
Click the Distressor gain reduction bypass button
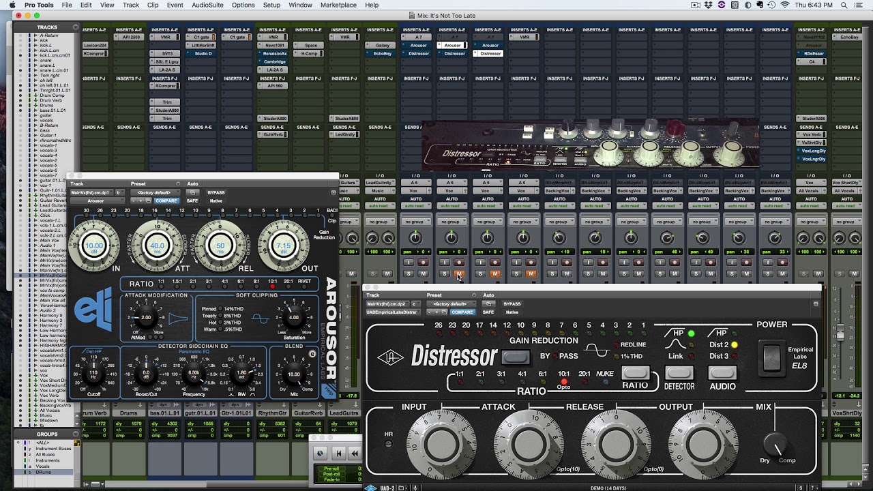point(515,357)
